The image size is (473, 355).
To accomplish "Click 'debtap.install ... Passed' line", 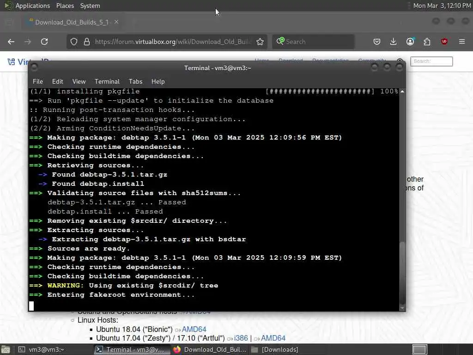I will coord(105,211).
